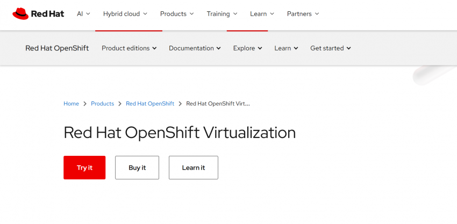Open the AI menu

point(83,13)
